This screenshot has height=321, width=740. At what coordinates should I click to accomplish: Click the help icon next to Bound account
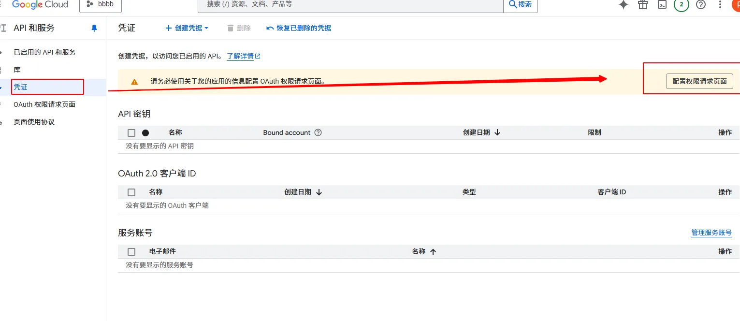pos(318,132)
